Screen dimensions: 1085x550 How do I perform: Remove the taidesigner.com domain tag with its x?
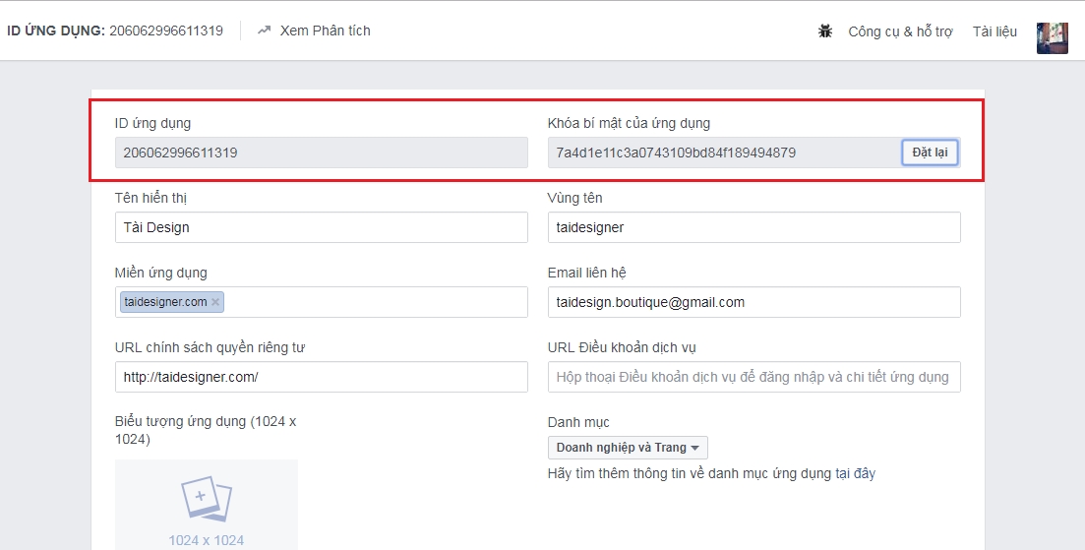(x=215, y=302)
